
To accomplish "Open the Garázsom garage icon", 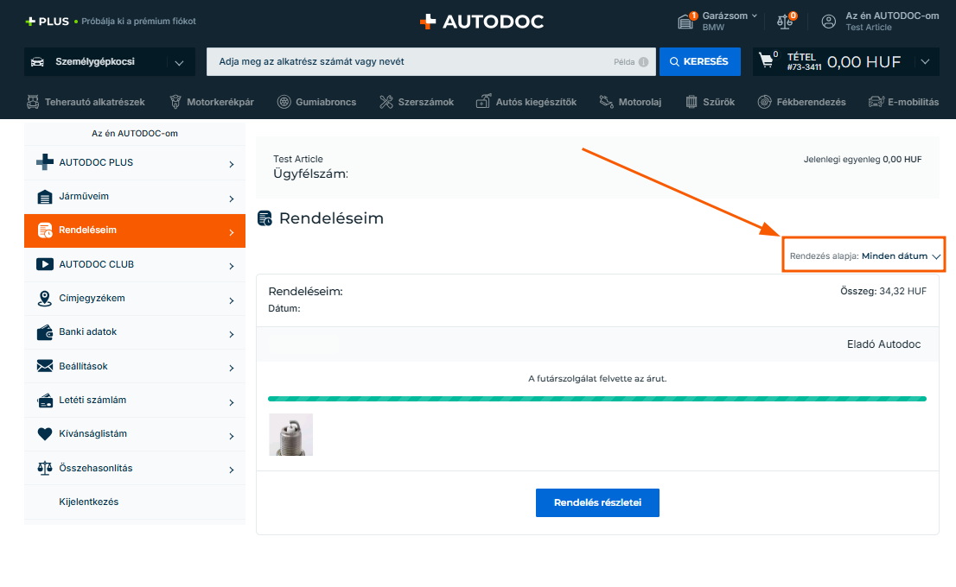I will [685, 22].
